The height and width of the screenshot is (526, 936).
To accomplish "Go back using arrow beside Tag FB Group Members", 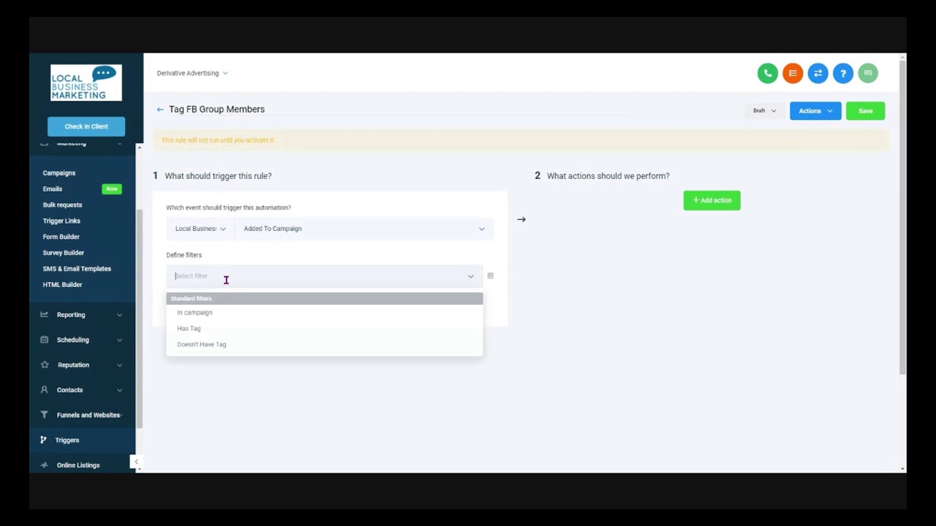I will 160,110.
